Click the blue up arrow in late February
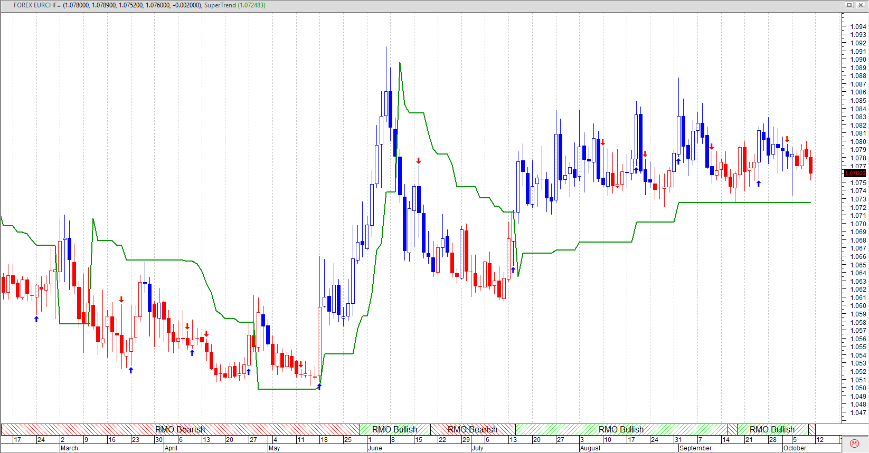Image resolution: width=869 pixels, height=453 pixels. 36,319
